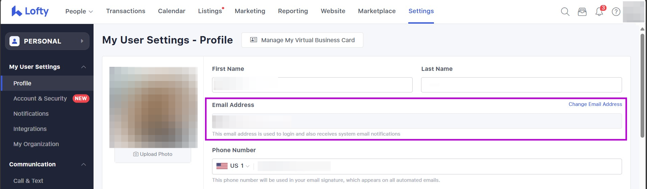647x189 pixels.
Task: Collapse the Communication section
Action: 83,164
